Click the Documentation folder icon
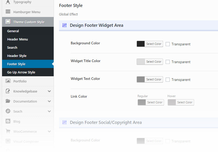 pyautogui.click(x=8, y=101)
